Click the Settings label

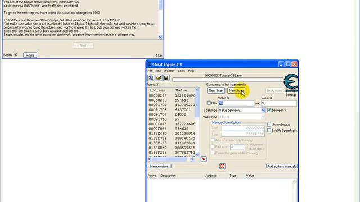(291, 95)
